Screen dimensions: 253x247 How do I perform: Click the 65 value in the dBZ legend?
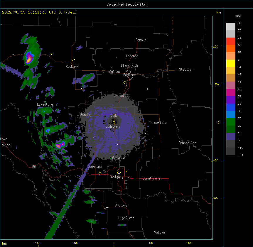coord(239,38)
